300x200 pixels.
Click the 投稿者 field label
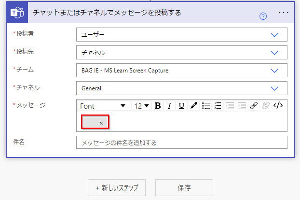tap(25, 33)
